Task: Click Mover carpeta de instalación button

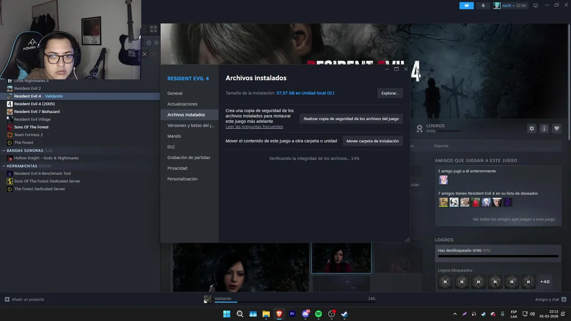Action: coord(372,141)
